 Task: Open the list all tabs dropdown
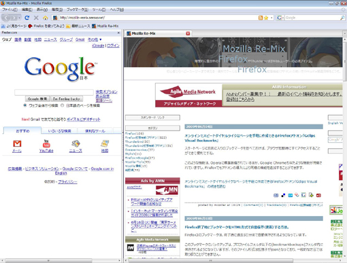pyautogui.click(x=344, y=33)
